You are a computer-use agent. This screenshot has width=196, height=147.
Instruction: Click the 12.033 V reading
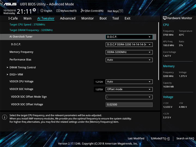(x=168, y=107)
